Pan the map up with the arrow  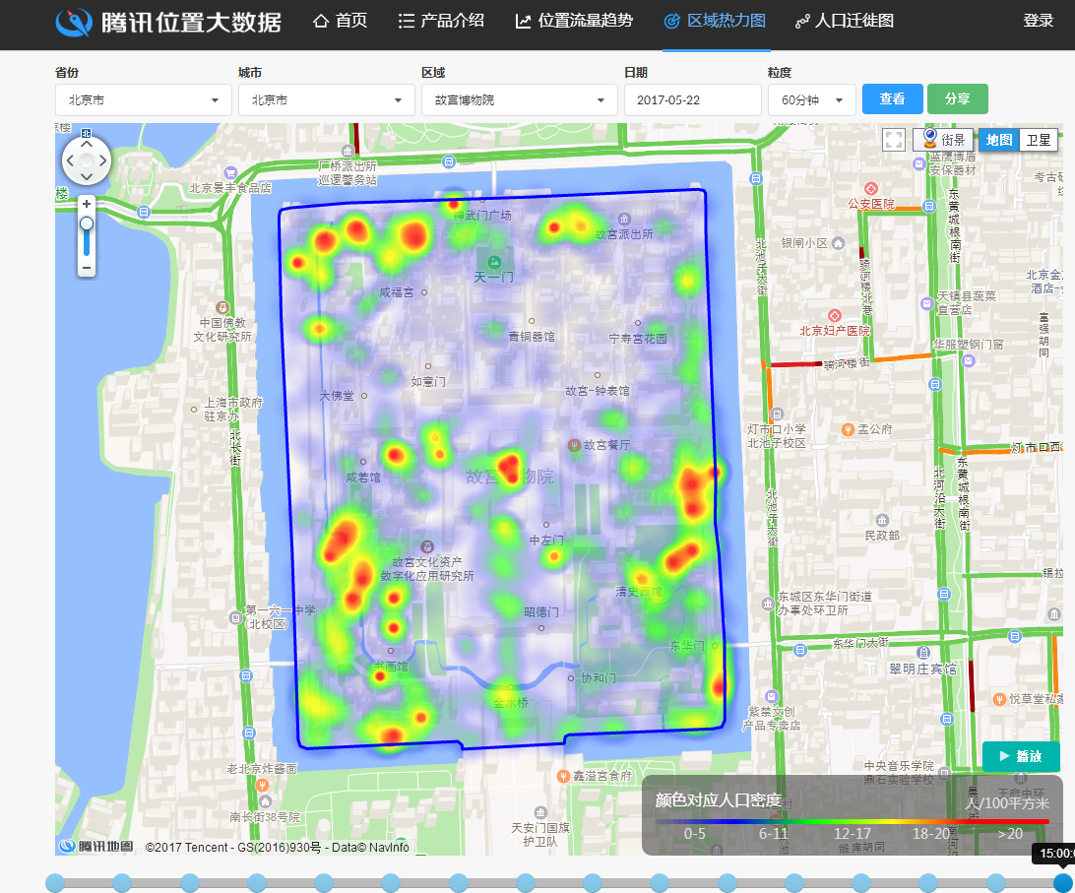pos(87,144)
